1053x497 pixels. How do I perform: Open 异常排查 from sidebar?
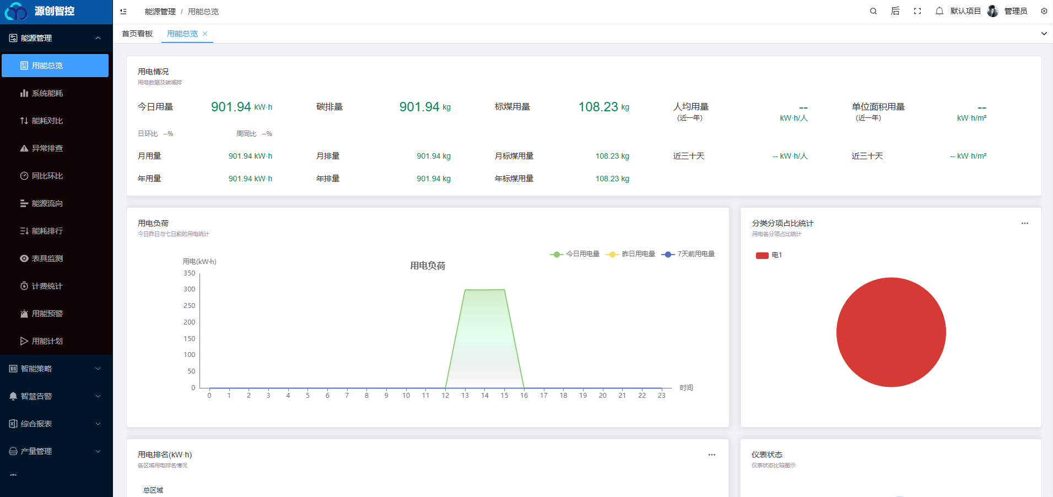point(55,148)
